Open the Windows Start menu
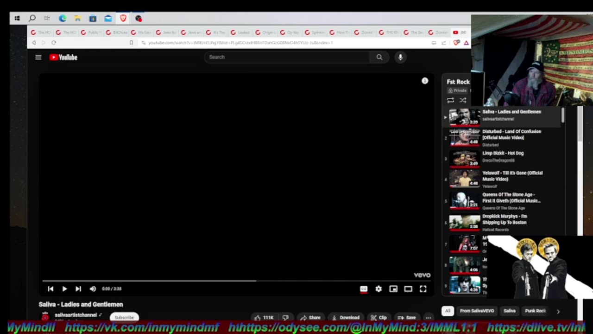Screen dimensions: 593x334 pyautogui.click(x=17, y=19)
